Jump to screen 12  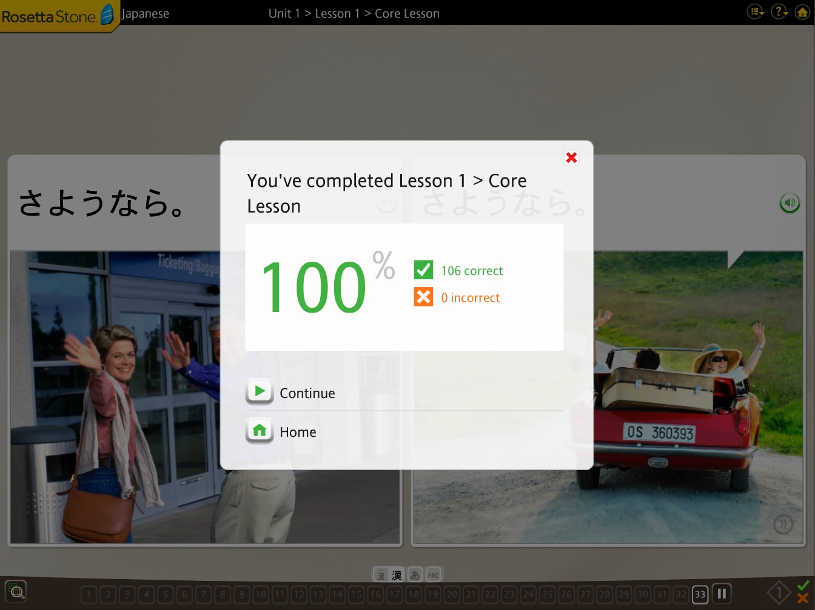[299, 594]
